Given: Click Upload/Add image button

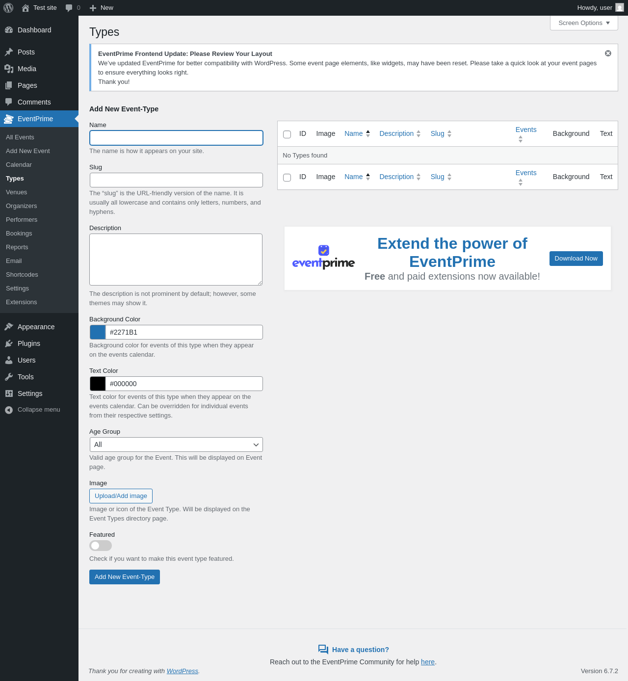Looking at the screenshot, I should [121, 496].
